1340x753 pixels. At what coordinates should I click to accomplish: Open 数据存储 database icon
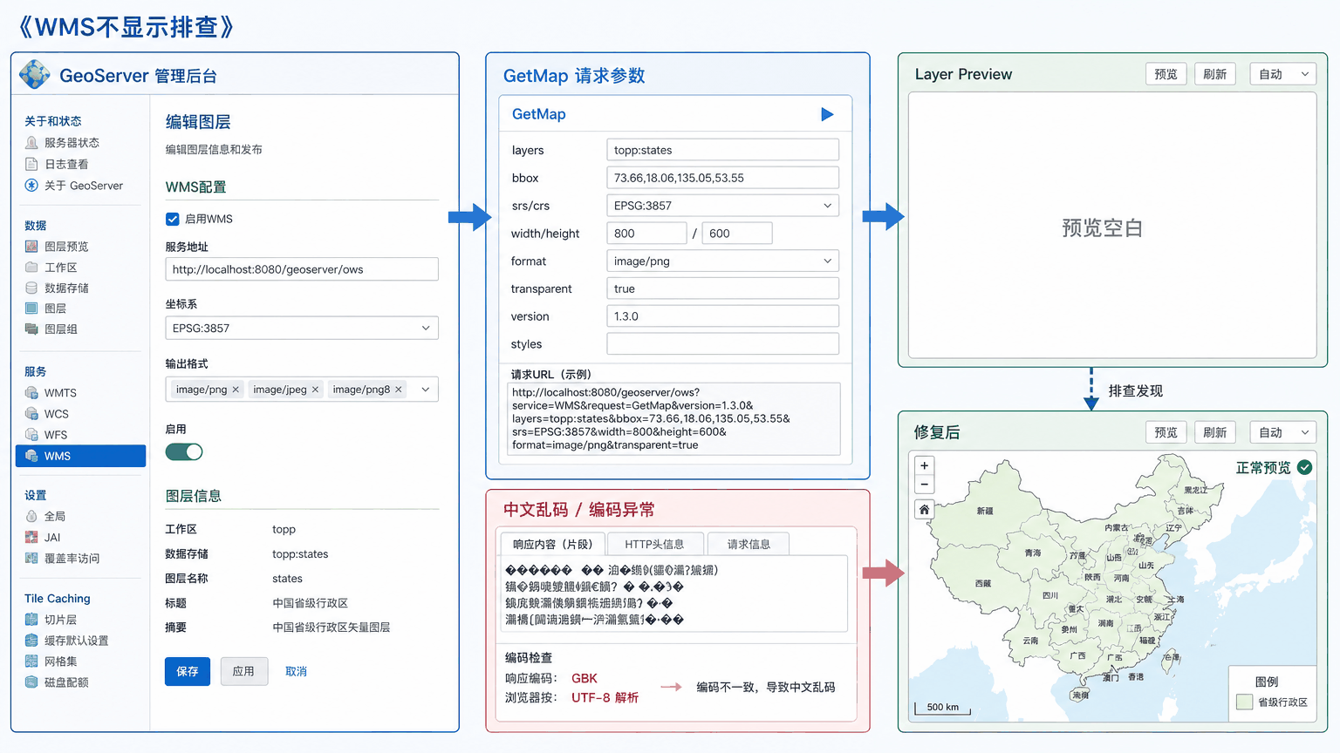click(x=31, y=288)
